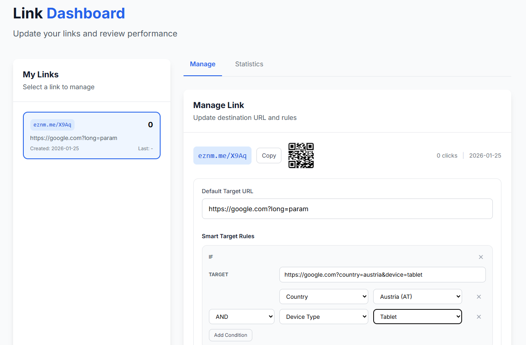Remove the entire IF smart target rule
Image resolution: width=526 pixels, height=345 pixels.
481,257
